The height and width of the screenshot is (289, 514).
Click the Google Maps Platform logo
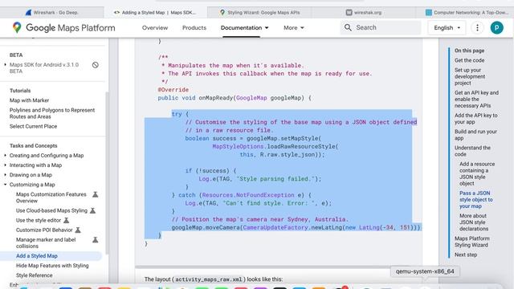point(64,28)
